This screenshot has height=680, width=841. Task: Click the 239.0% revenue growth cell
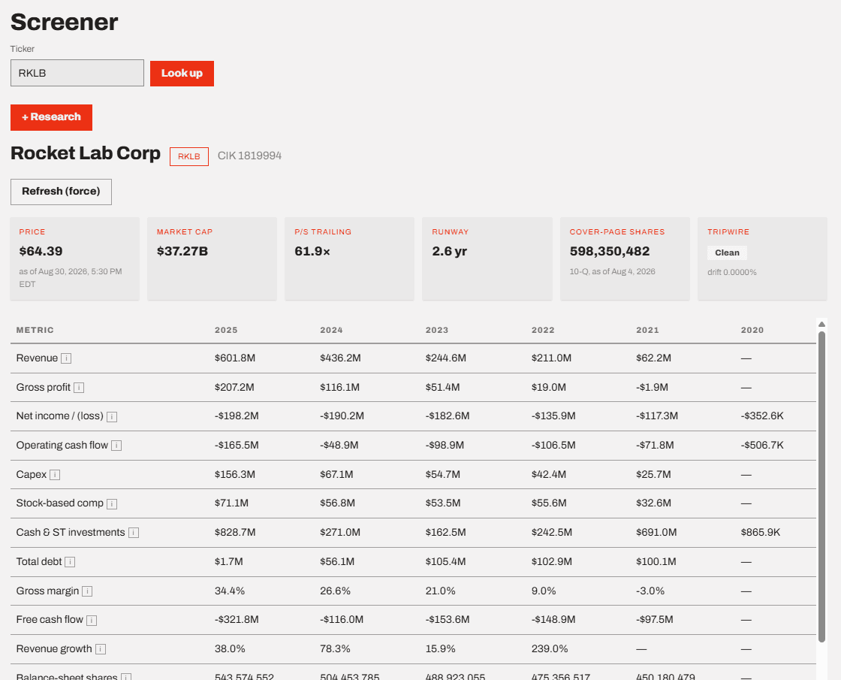550,649
